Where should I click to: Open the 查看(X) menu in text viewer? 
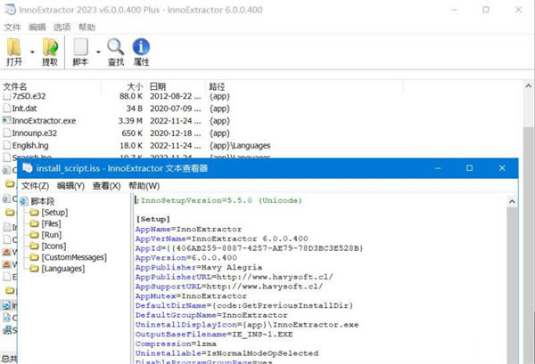107,186
